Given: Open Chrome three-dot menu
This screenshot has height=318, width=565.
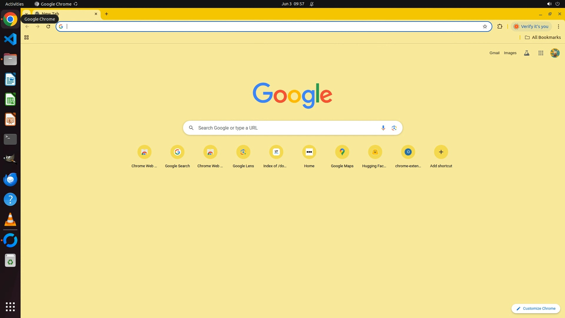Looking at the screenshot, I should (x=558, y=26).
